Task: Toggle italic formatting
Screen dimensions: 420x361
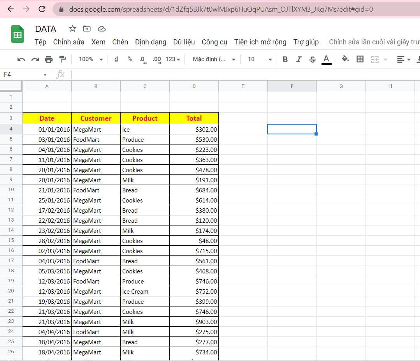Action: coord(299,59)
